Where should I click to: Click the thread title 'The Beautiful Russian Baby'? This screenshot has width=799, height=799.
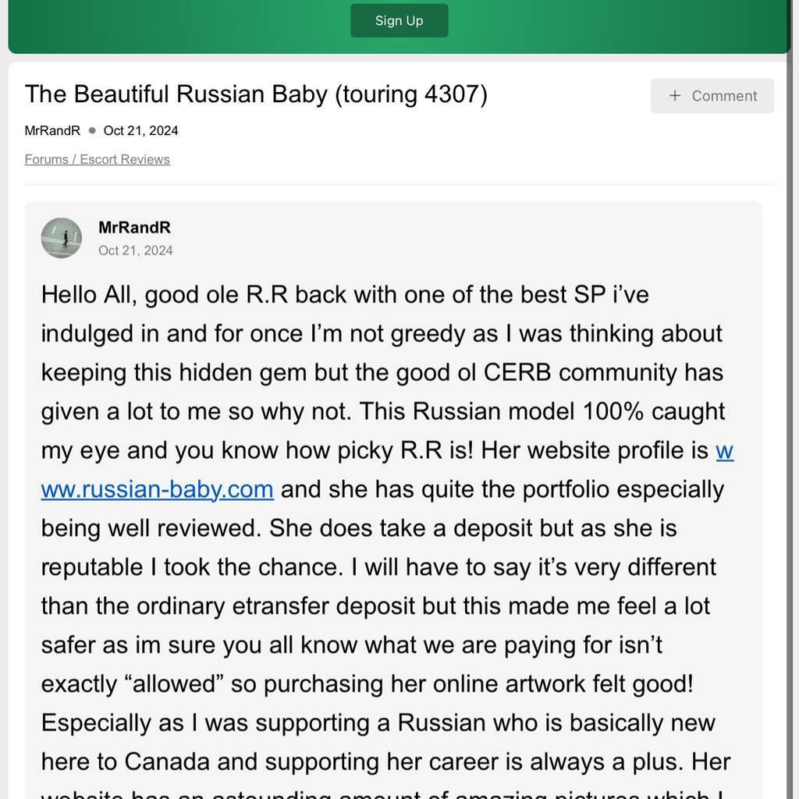[176, 94]
